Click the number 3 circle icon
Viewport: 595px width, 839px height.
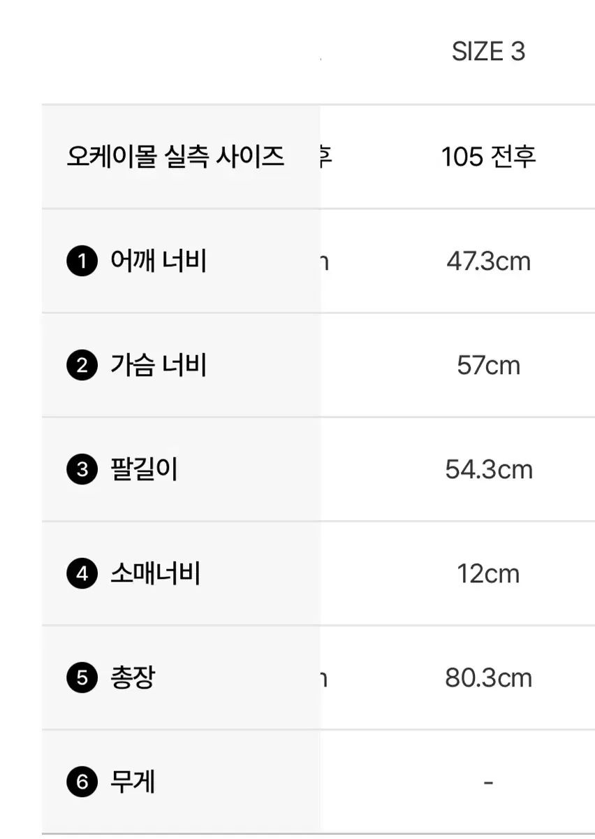[x=82, y=470]
